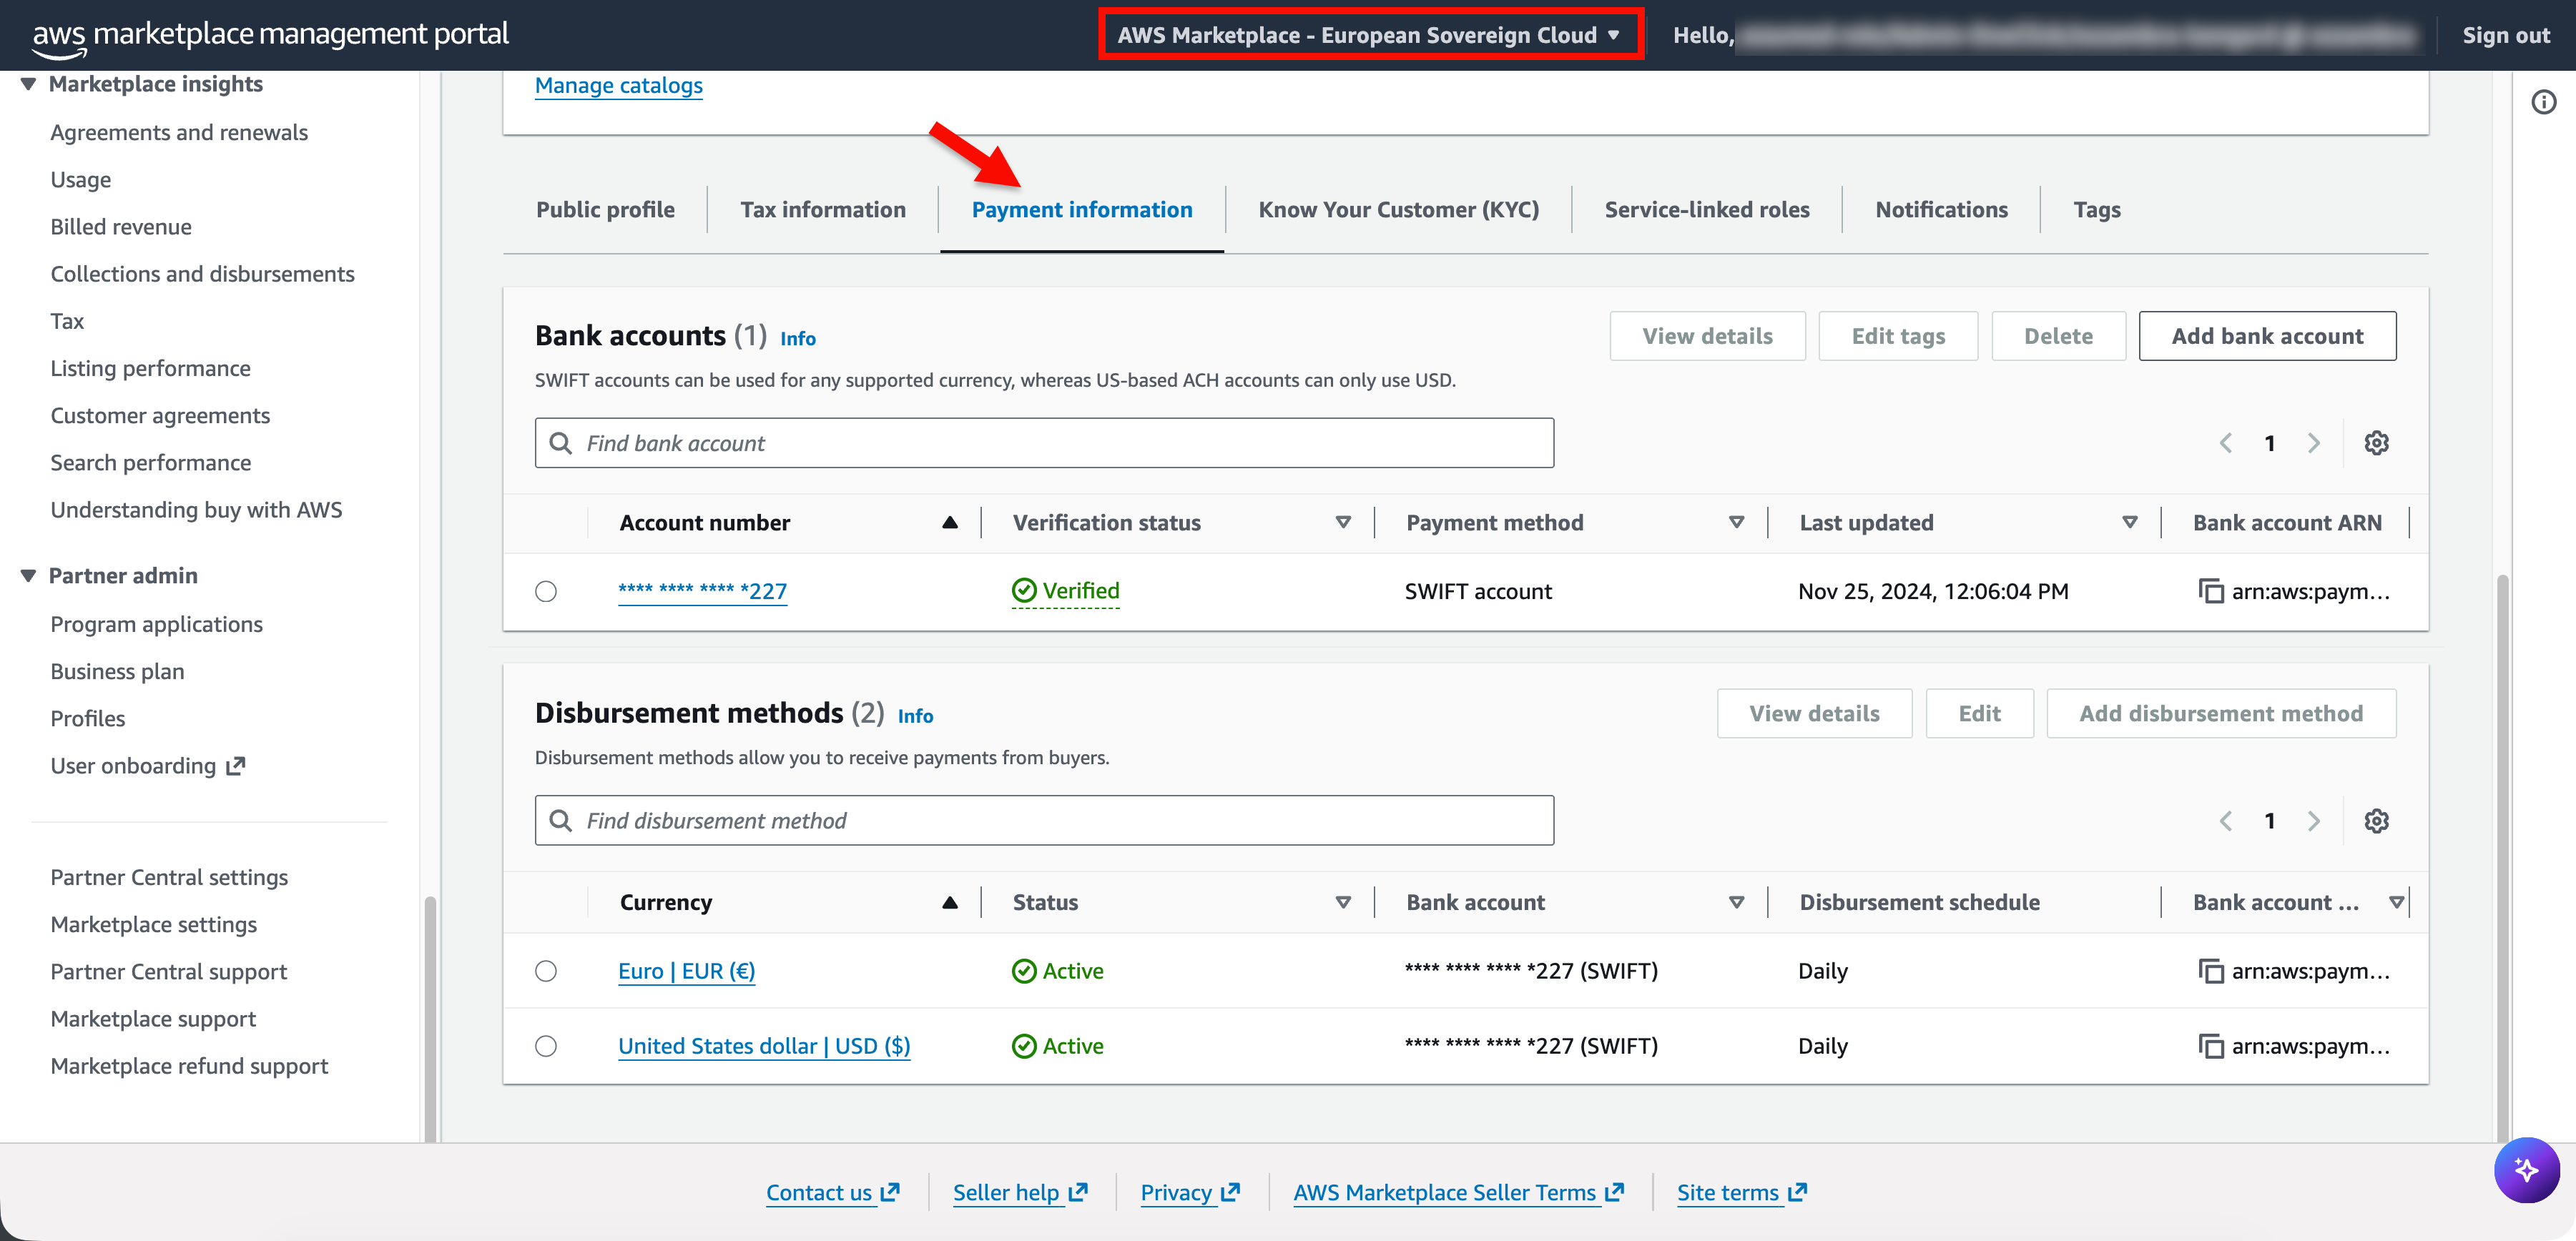The height and width of the screenshot is (1241, 2576).
Task: Focus the Find bank account search field
Action: 1044,442
